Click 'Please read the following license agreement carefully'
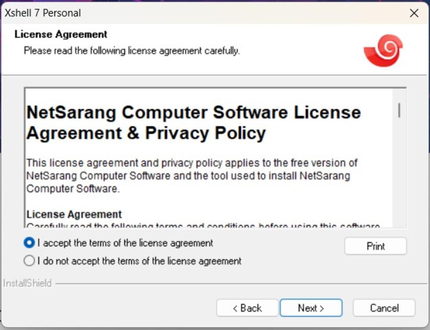 [x=132, y=51]
